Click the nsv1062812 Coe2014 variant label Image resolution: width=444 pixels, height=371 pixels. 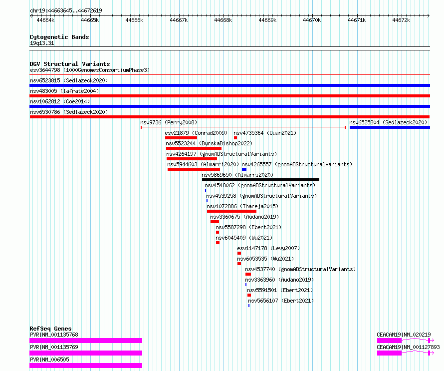tap(60, 101)
